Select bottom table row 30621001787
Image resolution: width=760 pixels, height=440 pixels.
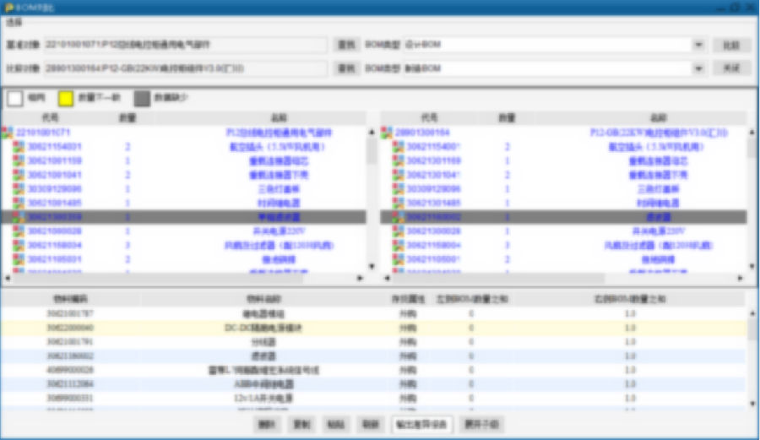tap(373, 313)
